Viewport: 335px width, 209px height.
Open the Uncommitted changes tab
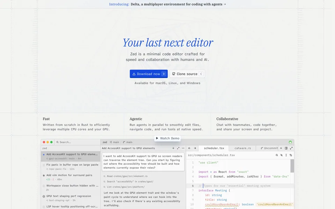269,148
